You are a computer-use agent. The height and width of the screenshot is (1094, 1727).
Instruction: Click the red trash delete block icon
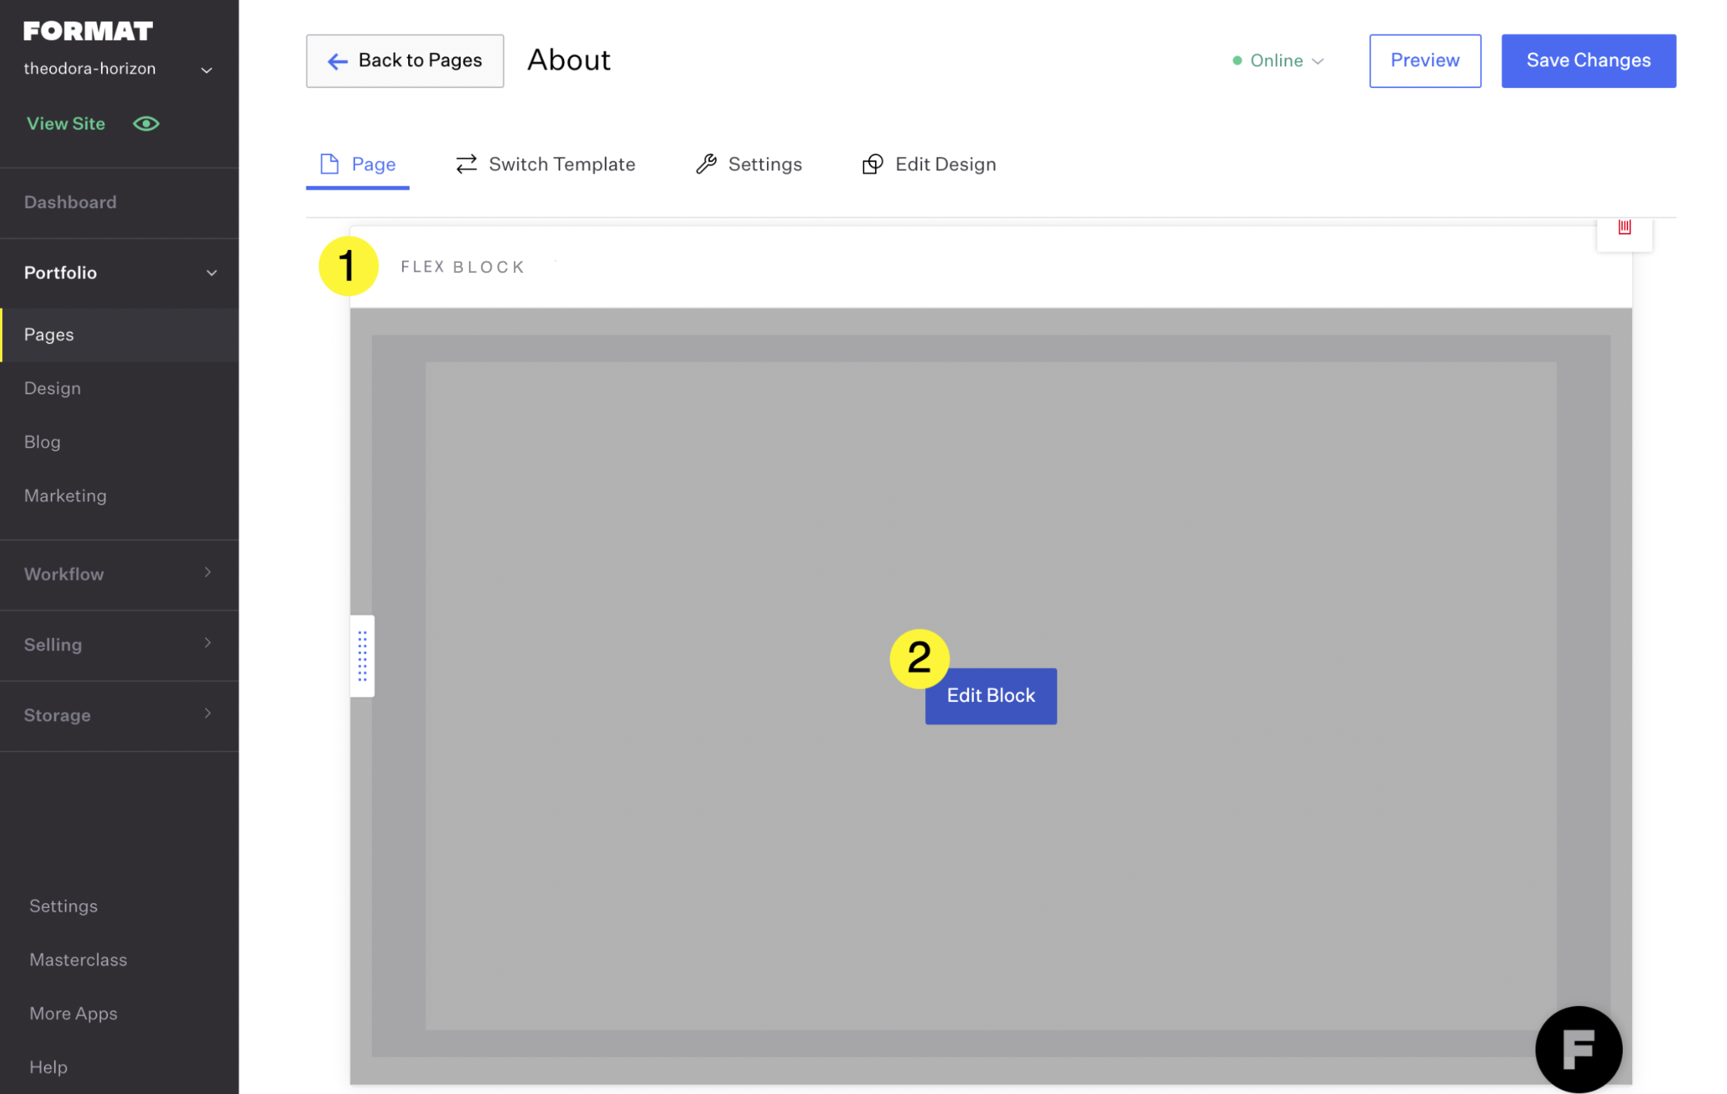pyautogui.click(x=1624, y=228)
